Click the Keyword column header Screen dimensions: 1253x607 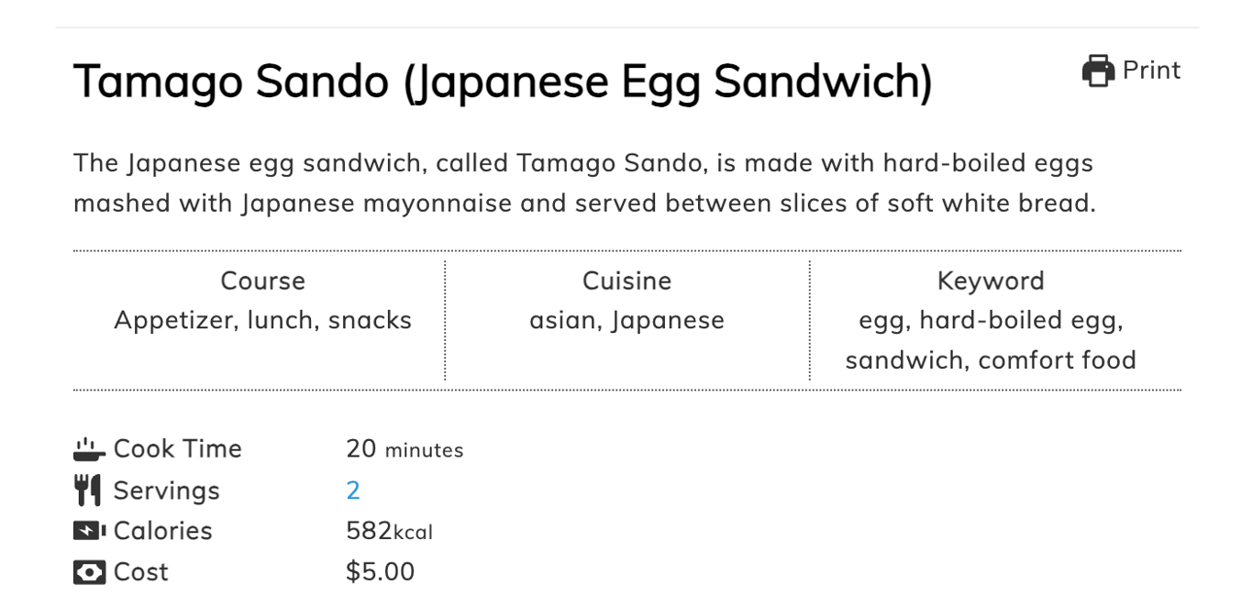pos(992,281)
